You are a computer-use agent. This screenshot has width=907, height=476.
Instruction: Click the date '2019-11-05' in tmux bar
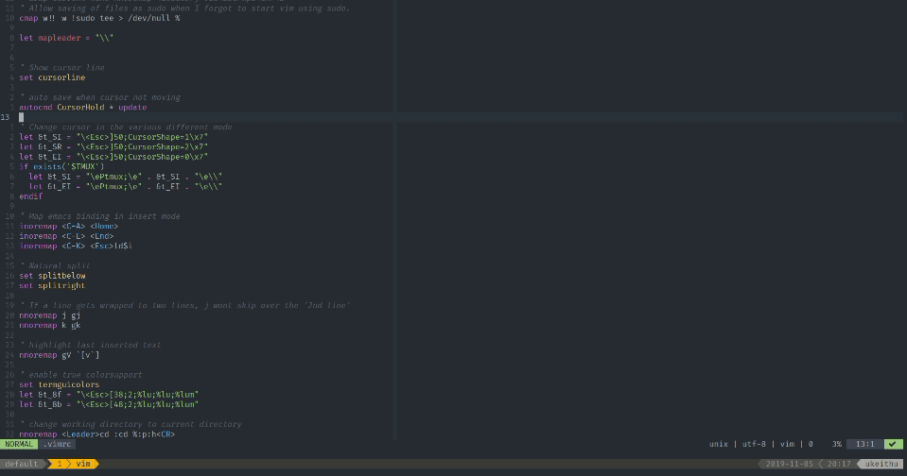click(789, 464)
